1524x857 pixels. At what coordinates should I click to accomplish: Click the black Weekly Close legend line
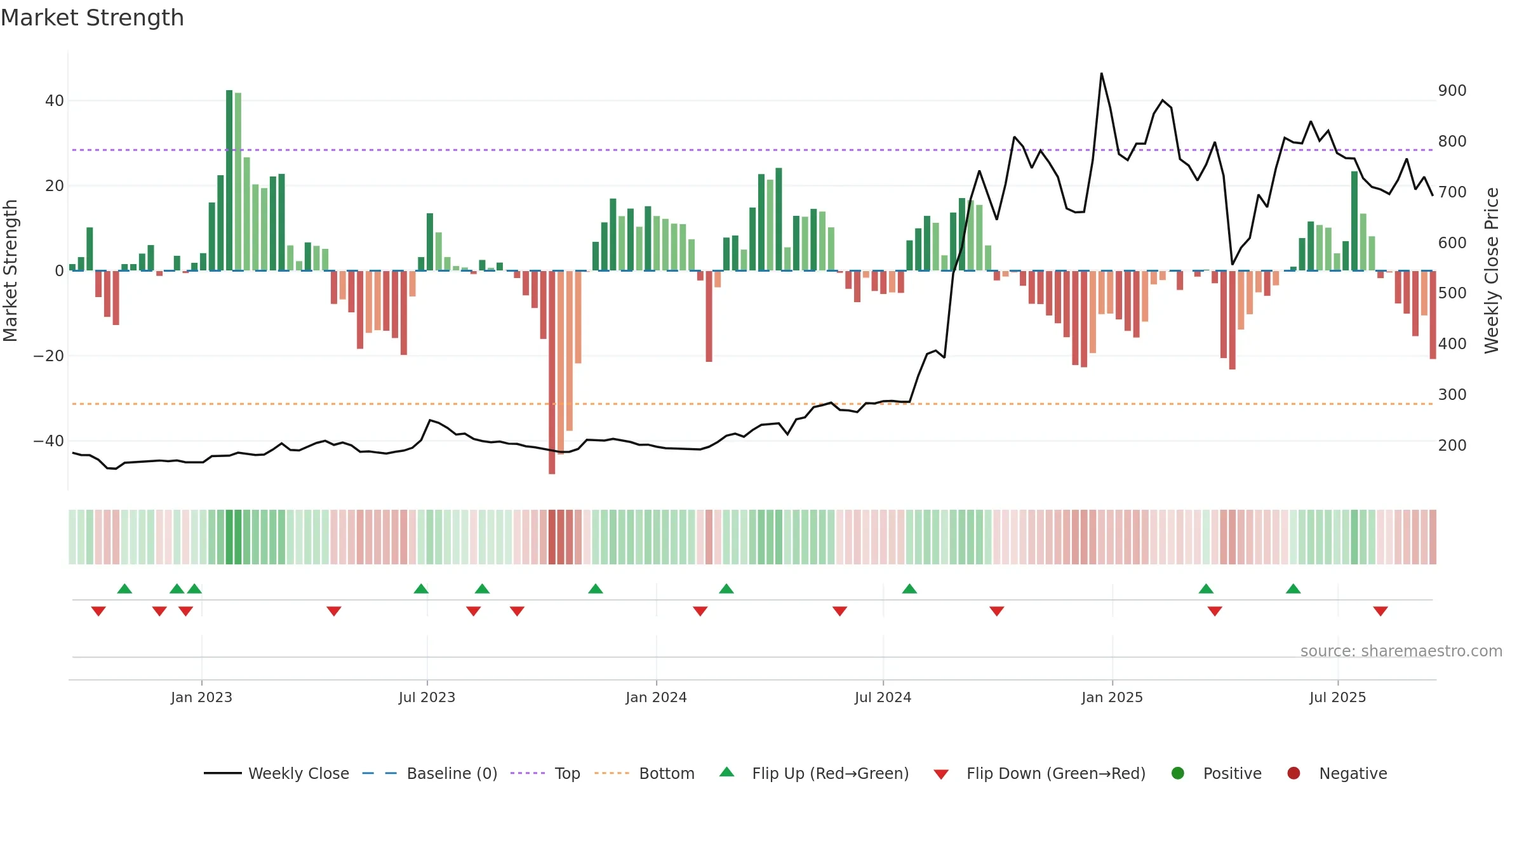222,773
